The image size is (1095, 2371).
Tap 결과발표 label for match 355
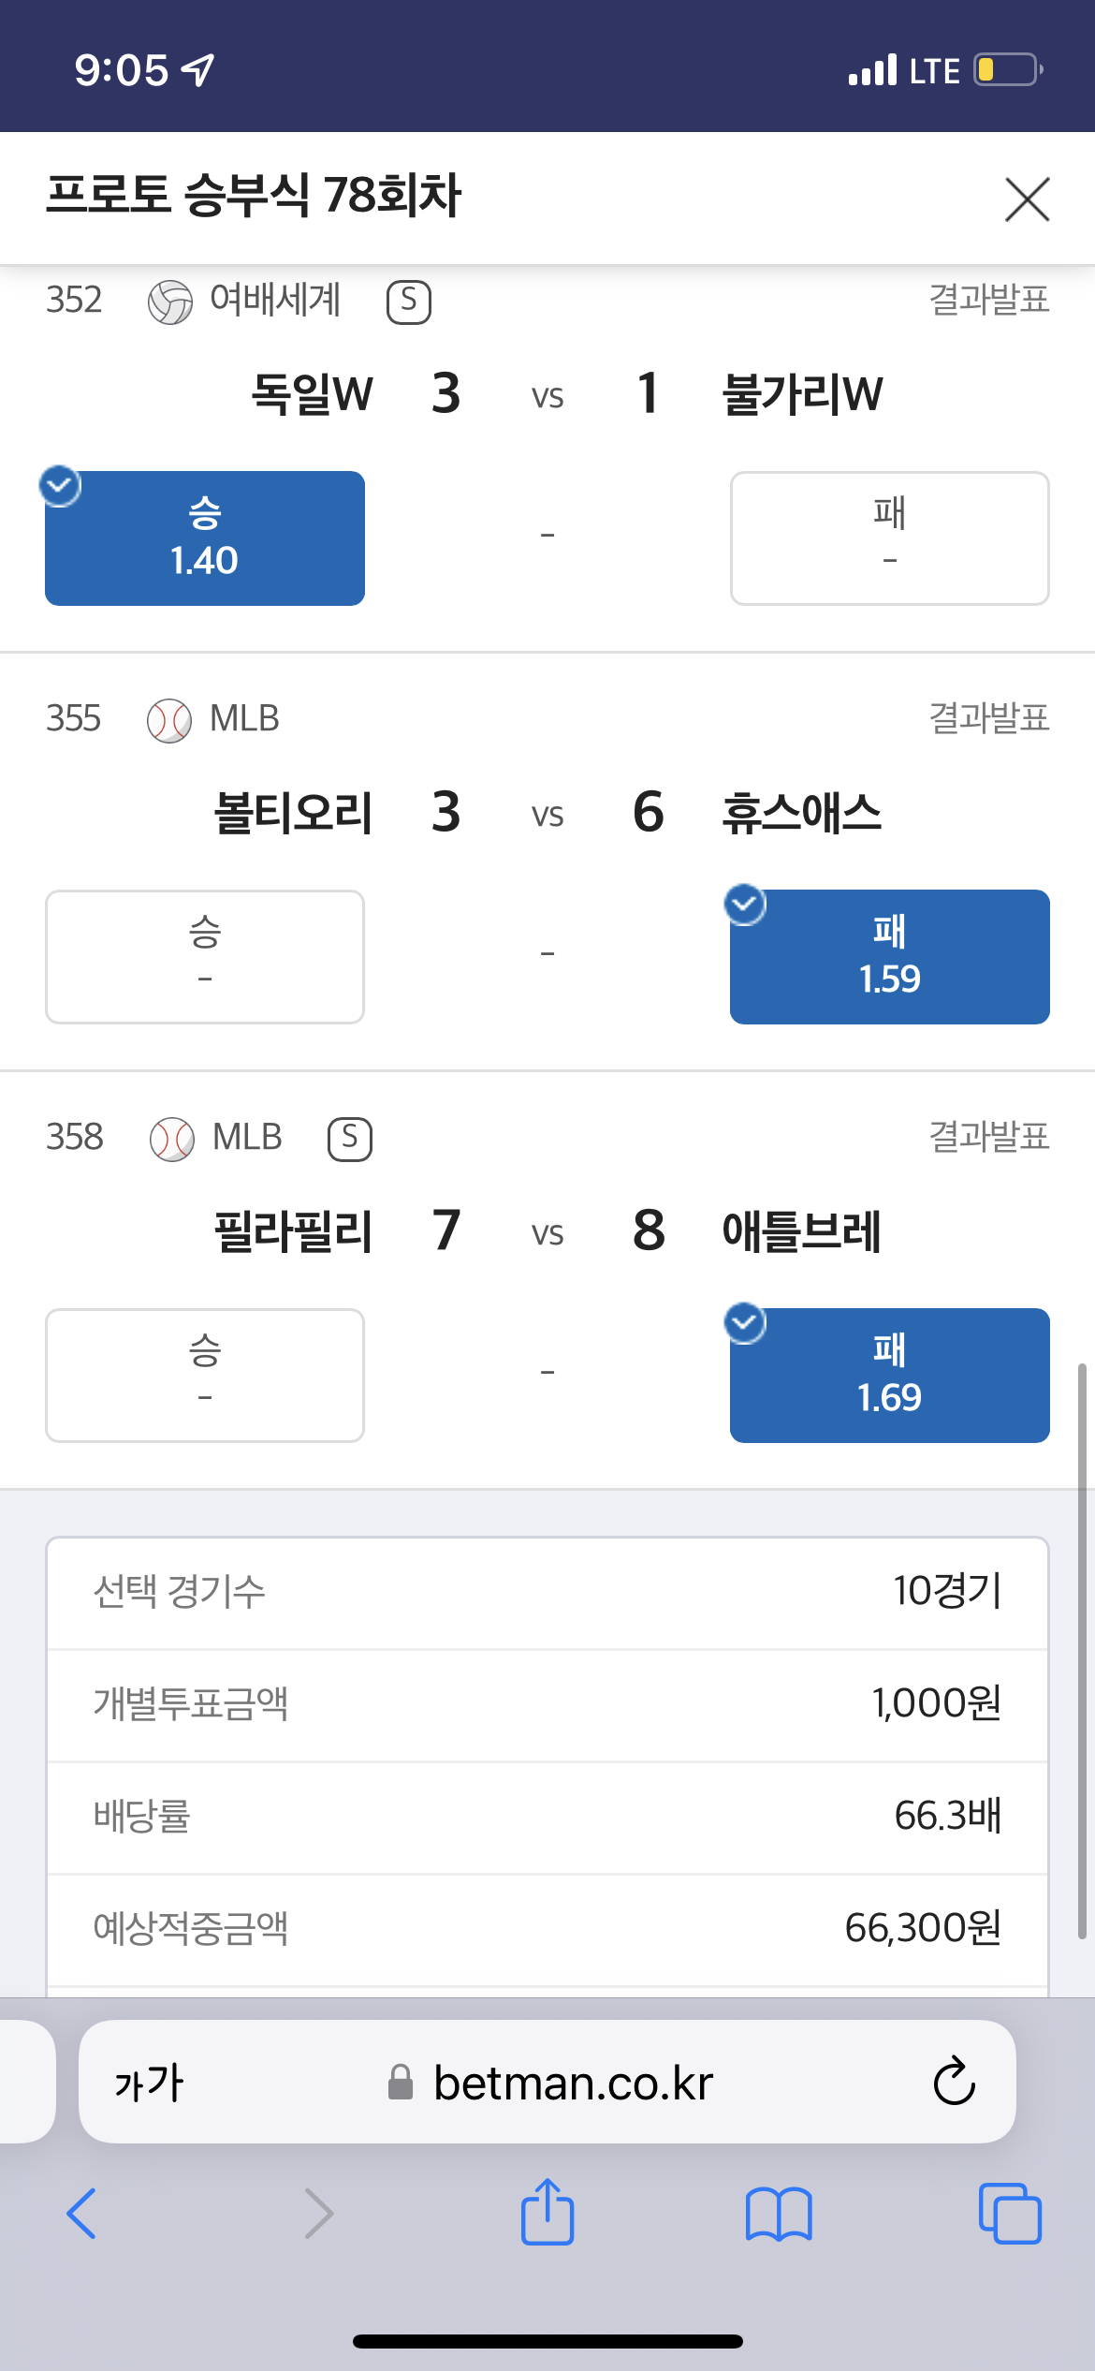coord(988,718)
